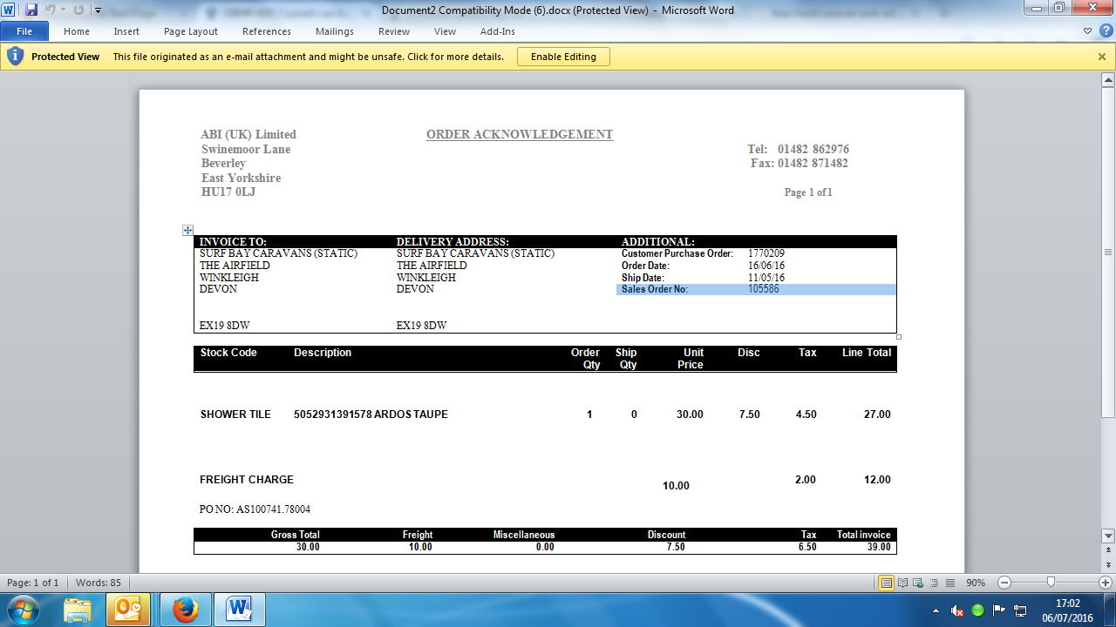Viewport: 1116px width, 627px height.
Task: Switch to Outline view in status bar
Action: click(933, 583)
